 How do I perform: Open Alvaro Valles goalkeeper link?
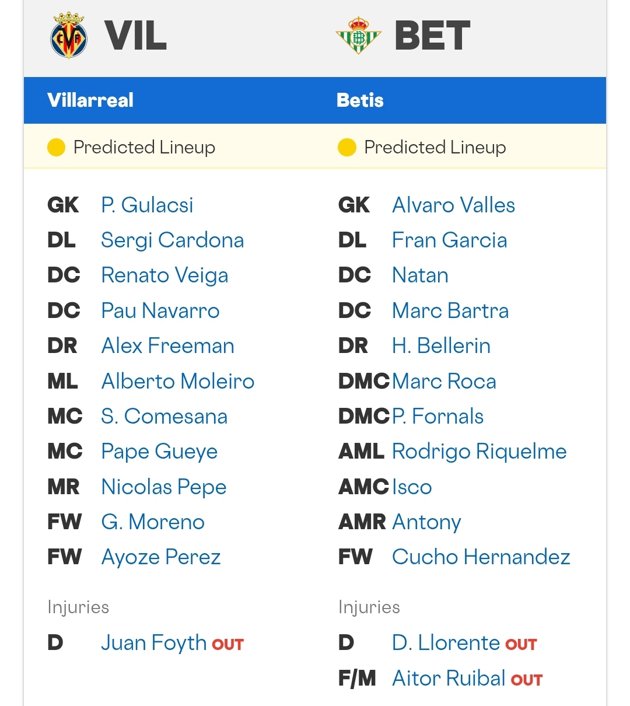click(x=453, y=205)
